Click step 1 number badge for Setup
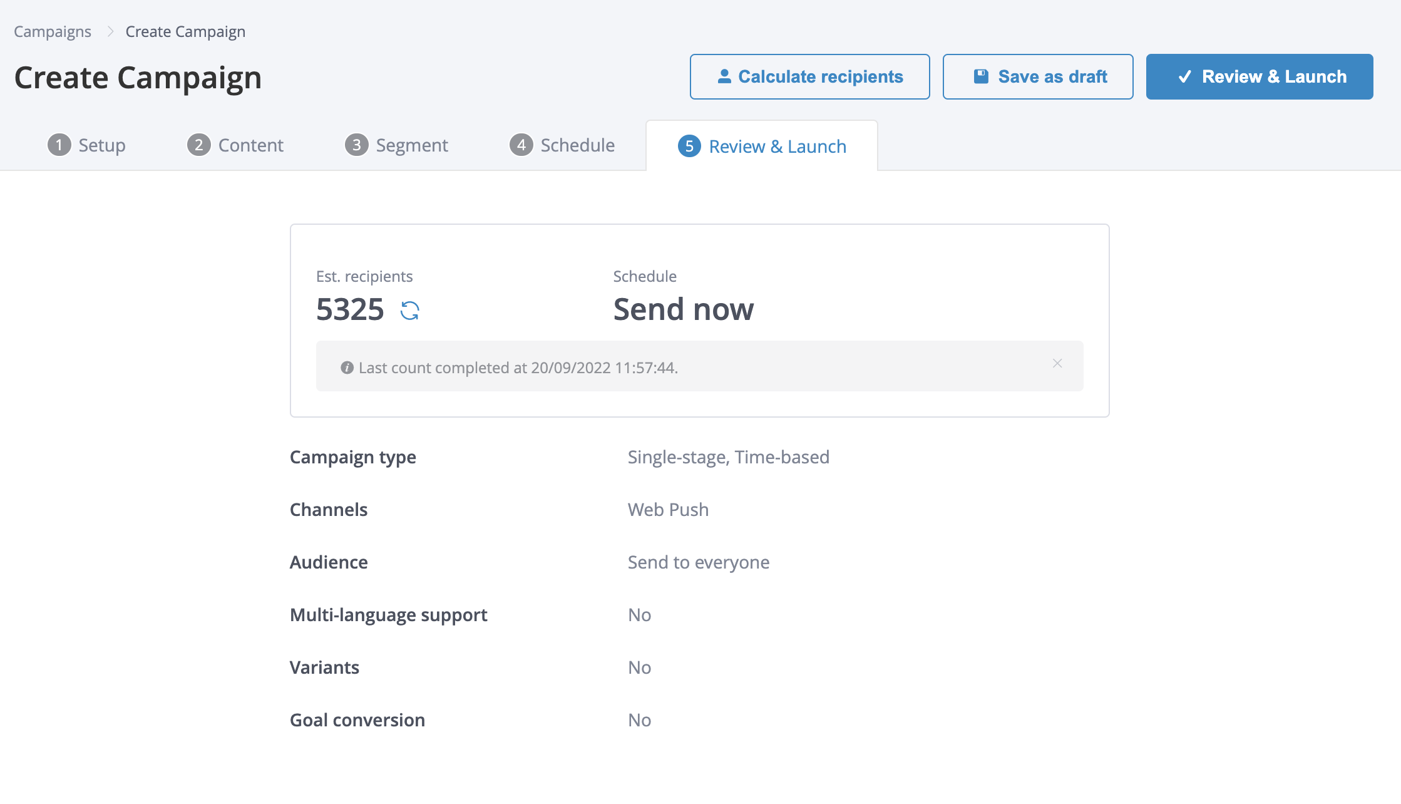This screenshot has height=804, width=1401. (x=59, y=145)
